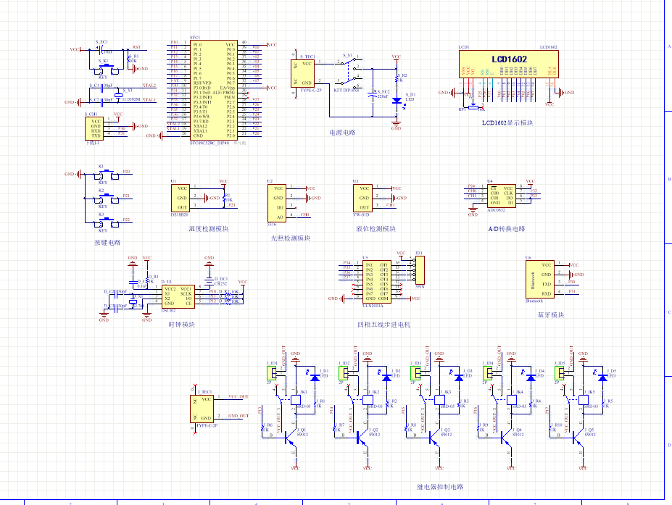672x505 pixels.
Task: Click the 温度检测模块 label
Action: click(208, 229)
